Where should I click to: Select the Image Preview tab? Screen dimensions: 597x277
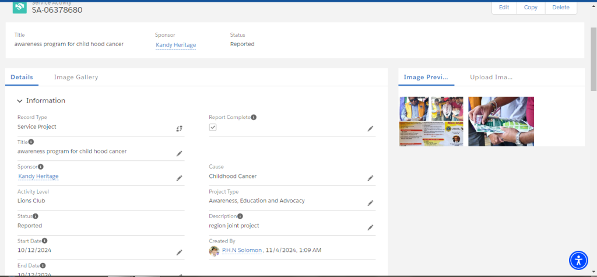[x=426, y=77]
